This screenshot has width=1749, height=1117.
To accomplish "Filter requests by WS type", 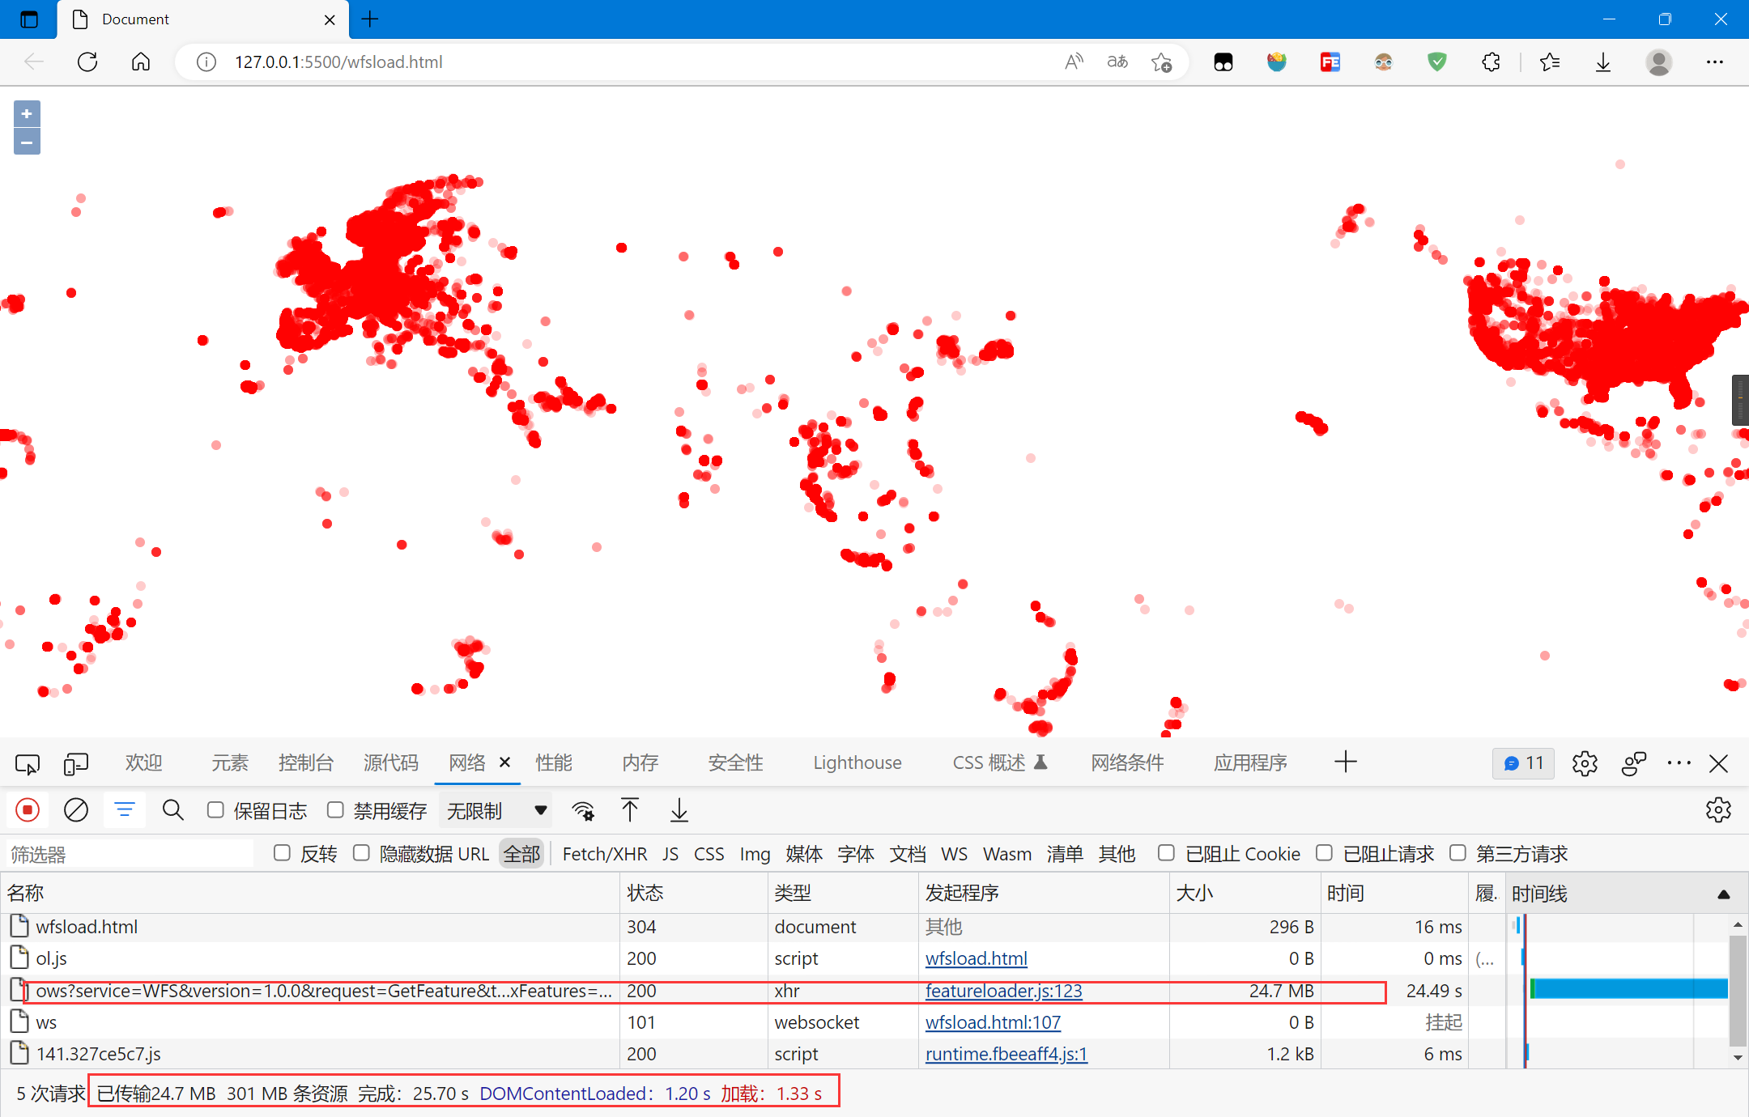I will point(954,854).
